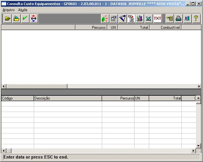The height and width of the screenshot is (162, 203).
Task: Click the Código column header
Action: [x=17, y=98]
